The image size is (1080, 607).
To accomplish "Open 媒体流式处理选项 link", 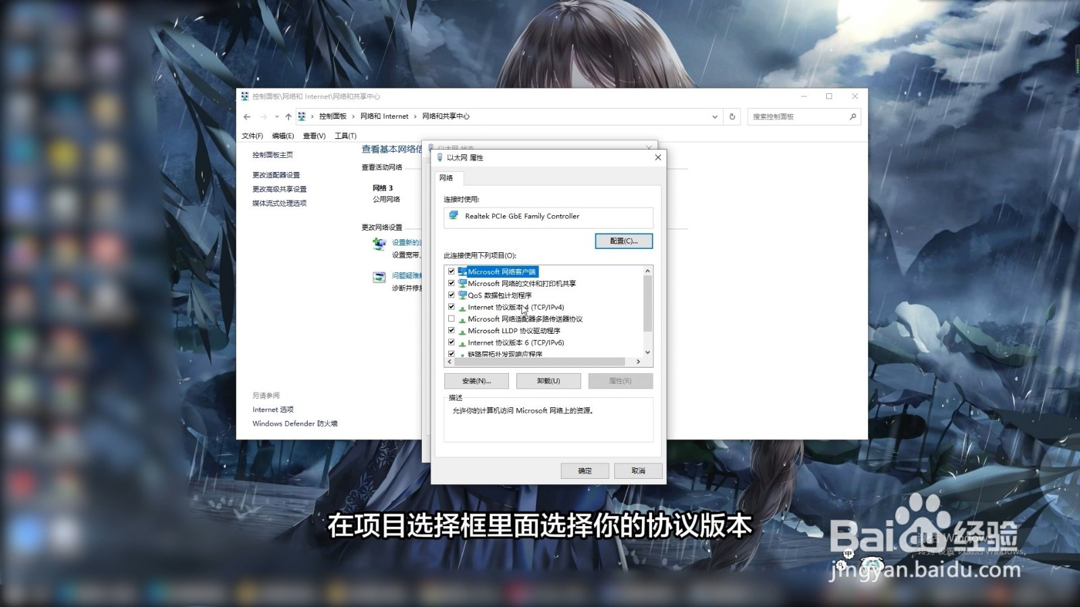I will point(279,203).
